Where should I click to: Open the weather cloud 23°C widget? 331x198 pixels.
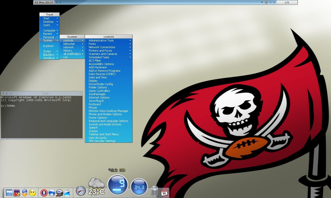pyautogui.click(x=96, y=187)
